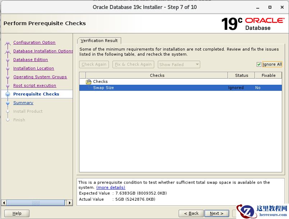Click Fix & Check Again button
Viewport: 289px width, 219px height.
(x=133, y=64)
